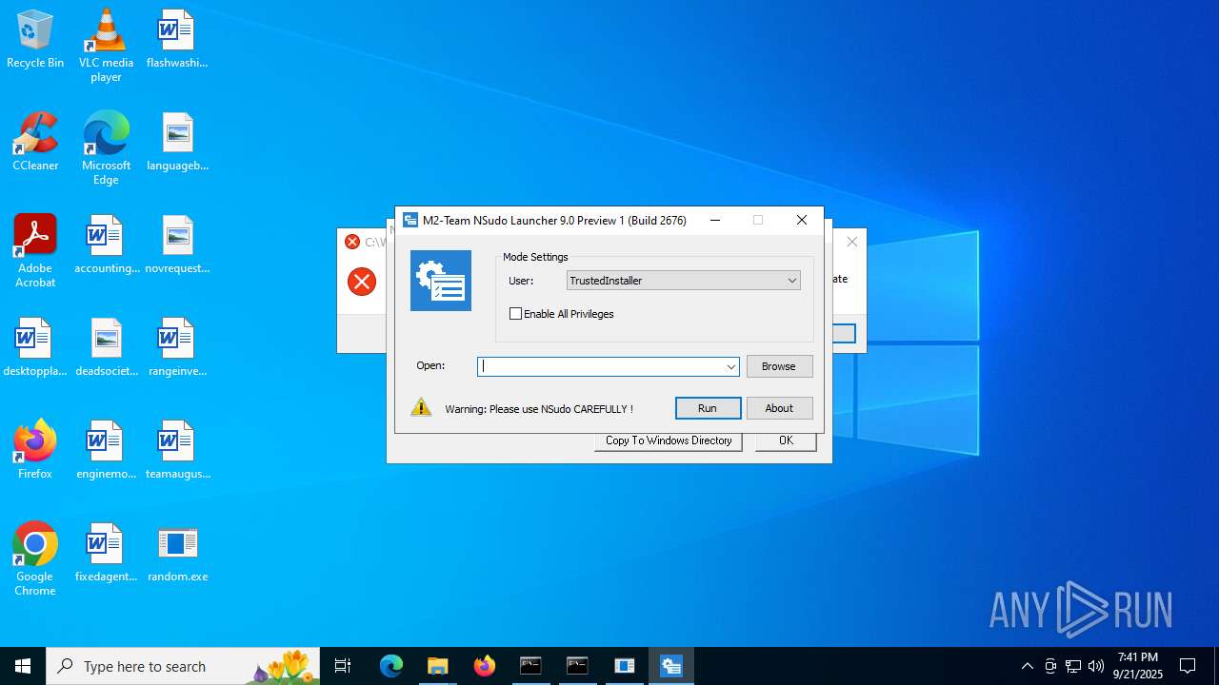1219x685 pixels.
Task: Confirm the background dialog with OK
Action: pyautogui.click(x=786, y=441)
